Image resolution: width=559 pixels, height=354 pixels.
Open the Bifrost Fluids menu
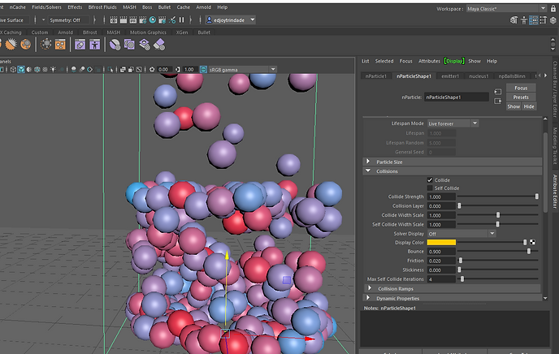point(102,7)
